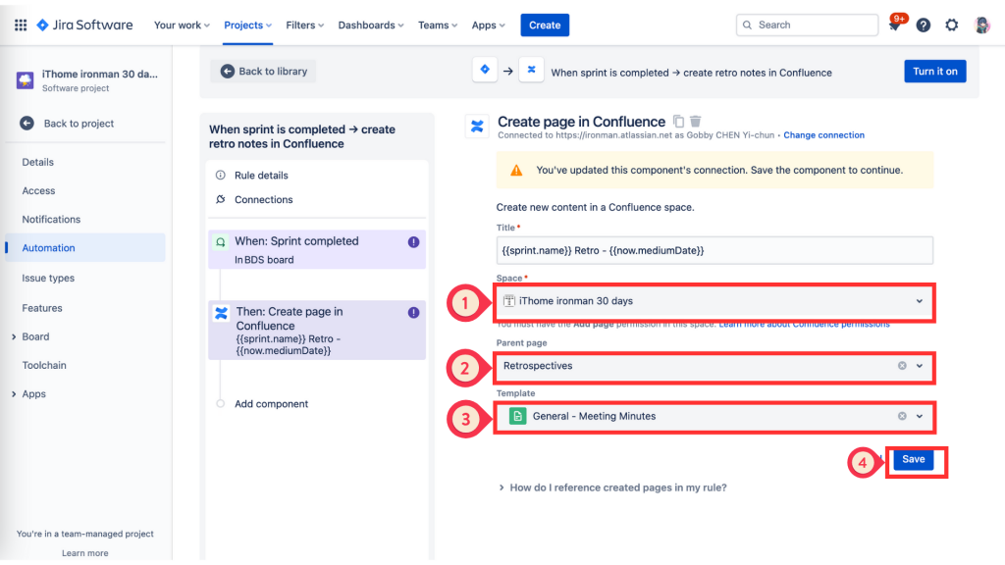Screen dimensions: 1005x565
Task: Open Connections in the rule panel
Action: tap(263, 199)
